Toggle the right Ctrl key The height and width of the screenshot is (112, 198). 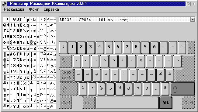tap(189, 103)
